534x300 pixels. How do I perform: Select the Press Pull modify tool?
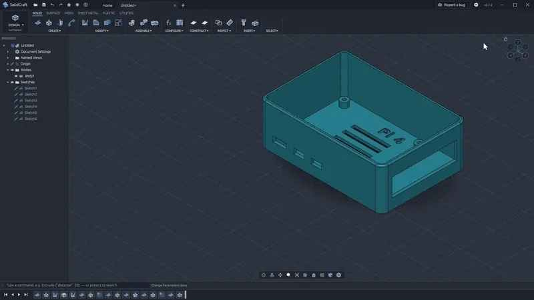85,23
